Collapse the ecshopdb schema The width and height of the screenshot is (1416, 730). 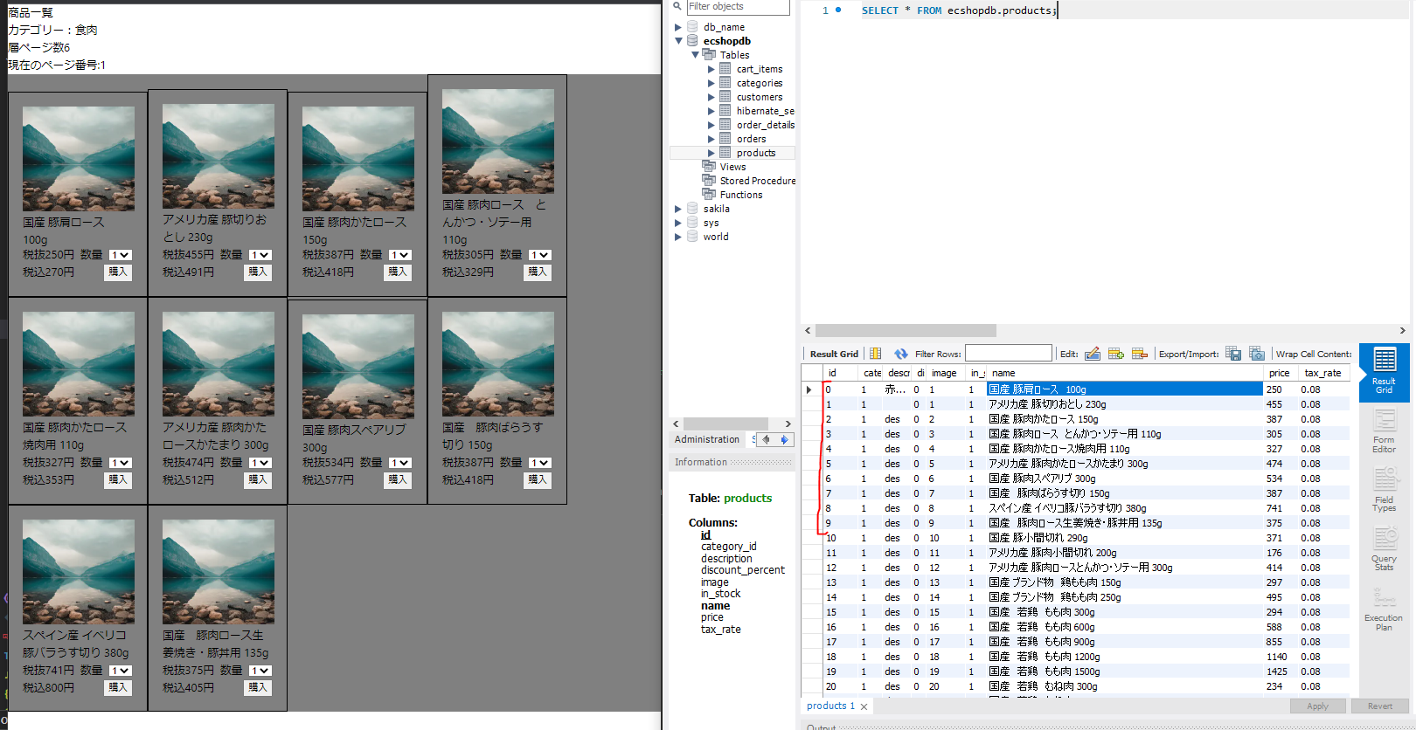coord(678,41)
